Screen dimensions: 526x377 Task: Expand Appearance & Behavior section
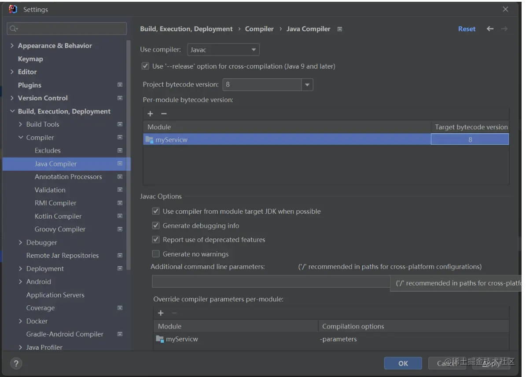(12, 46)
